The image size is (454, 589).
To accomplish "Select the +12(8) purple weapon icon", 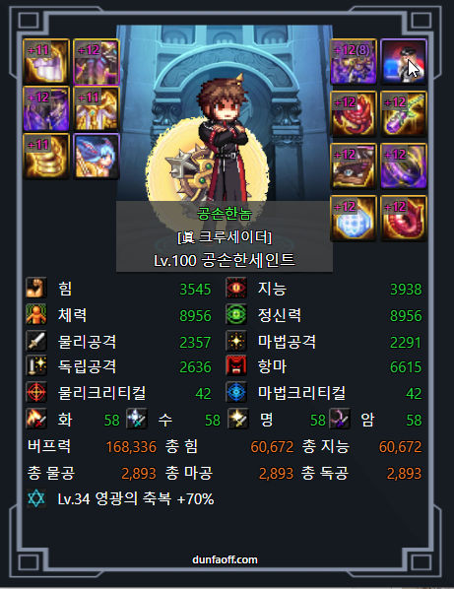I will 354,61.
